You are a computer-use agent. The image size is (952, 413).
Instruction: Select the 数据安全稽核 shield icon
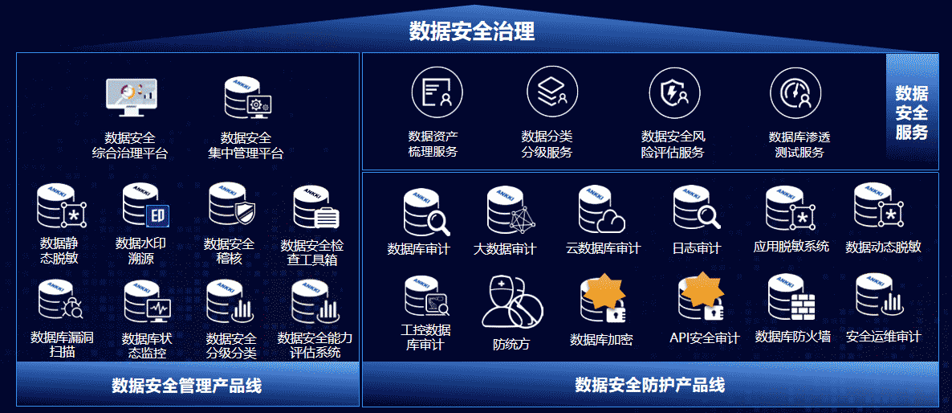(x=230, y=206)
